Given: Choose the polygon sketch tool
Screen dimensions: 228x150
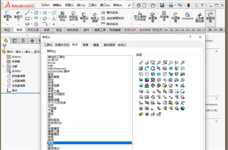Looking at the screenshot, I should (36, 24).
